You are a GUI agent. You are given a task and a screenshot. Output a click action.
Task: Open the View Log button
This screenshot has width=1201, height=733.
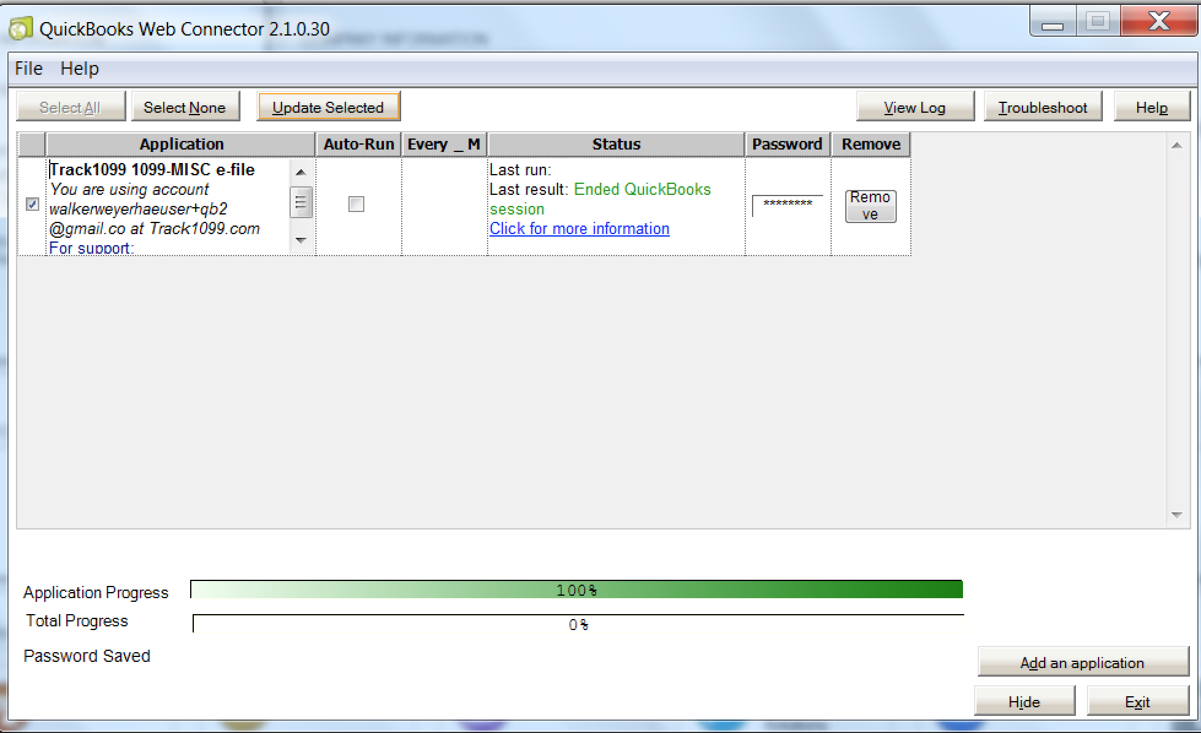coord(915,107)
